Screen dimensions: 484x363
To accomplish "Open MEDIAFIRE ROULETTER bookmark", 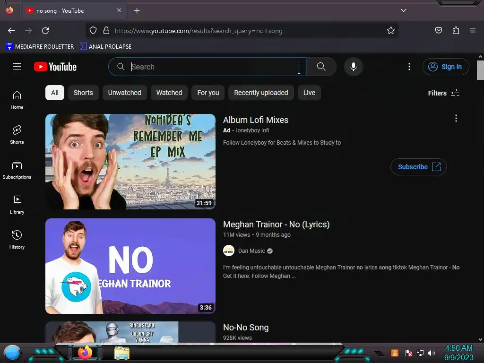I will point(40,47).
